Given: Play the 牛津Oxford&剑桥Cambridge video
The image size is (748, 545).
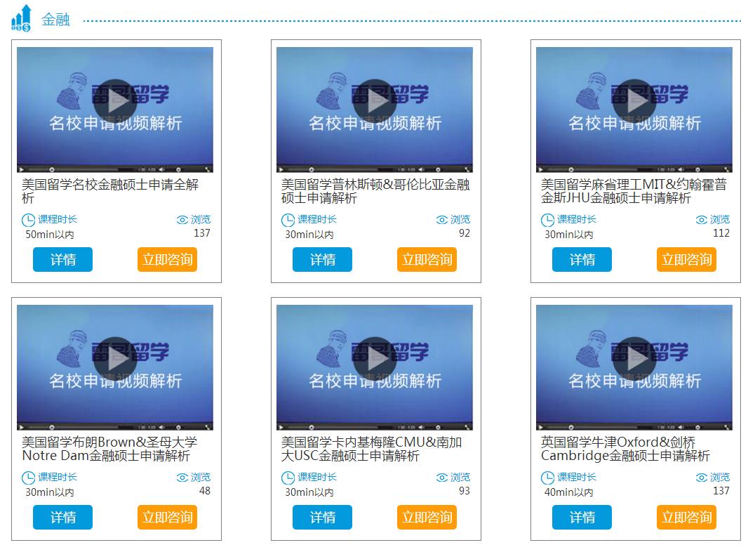Looking at the screenshot, I should (634, 359).
